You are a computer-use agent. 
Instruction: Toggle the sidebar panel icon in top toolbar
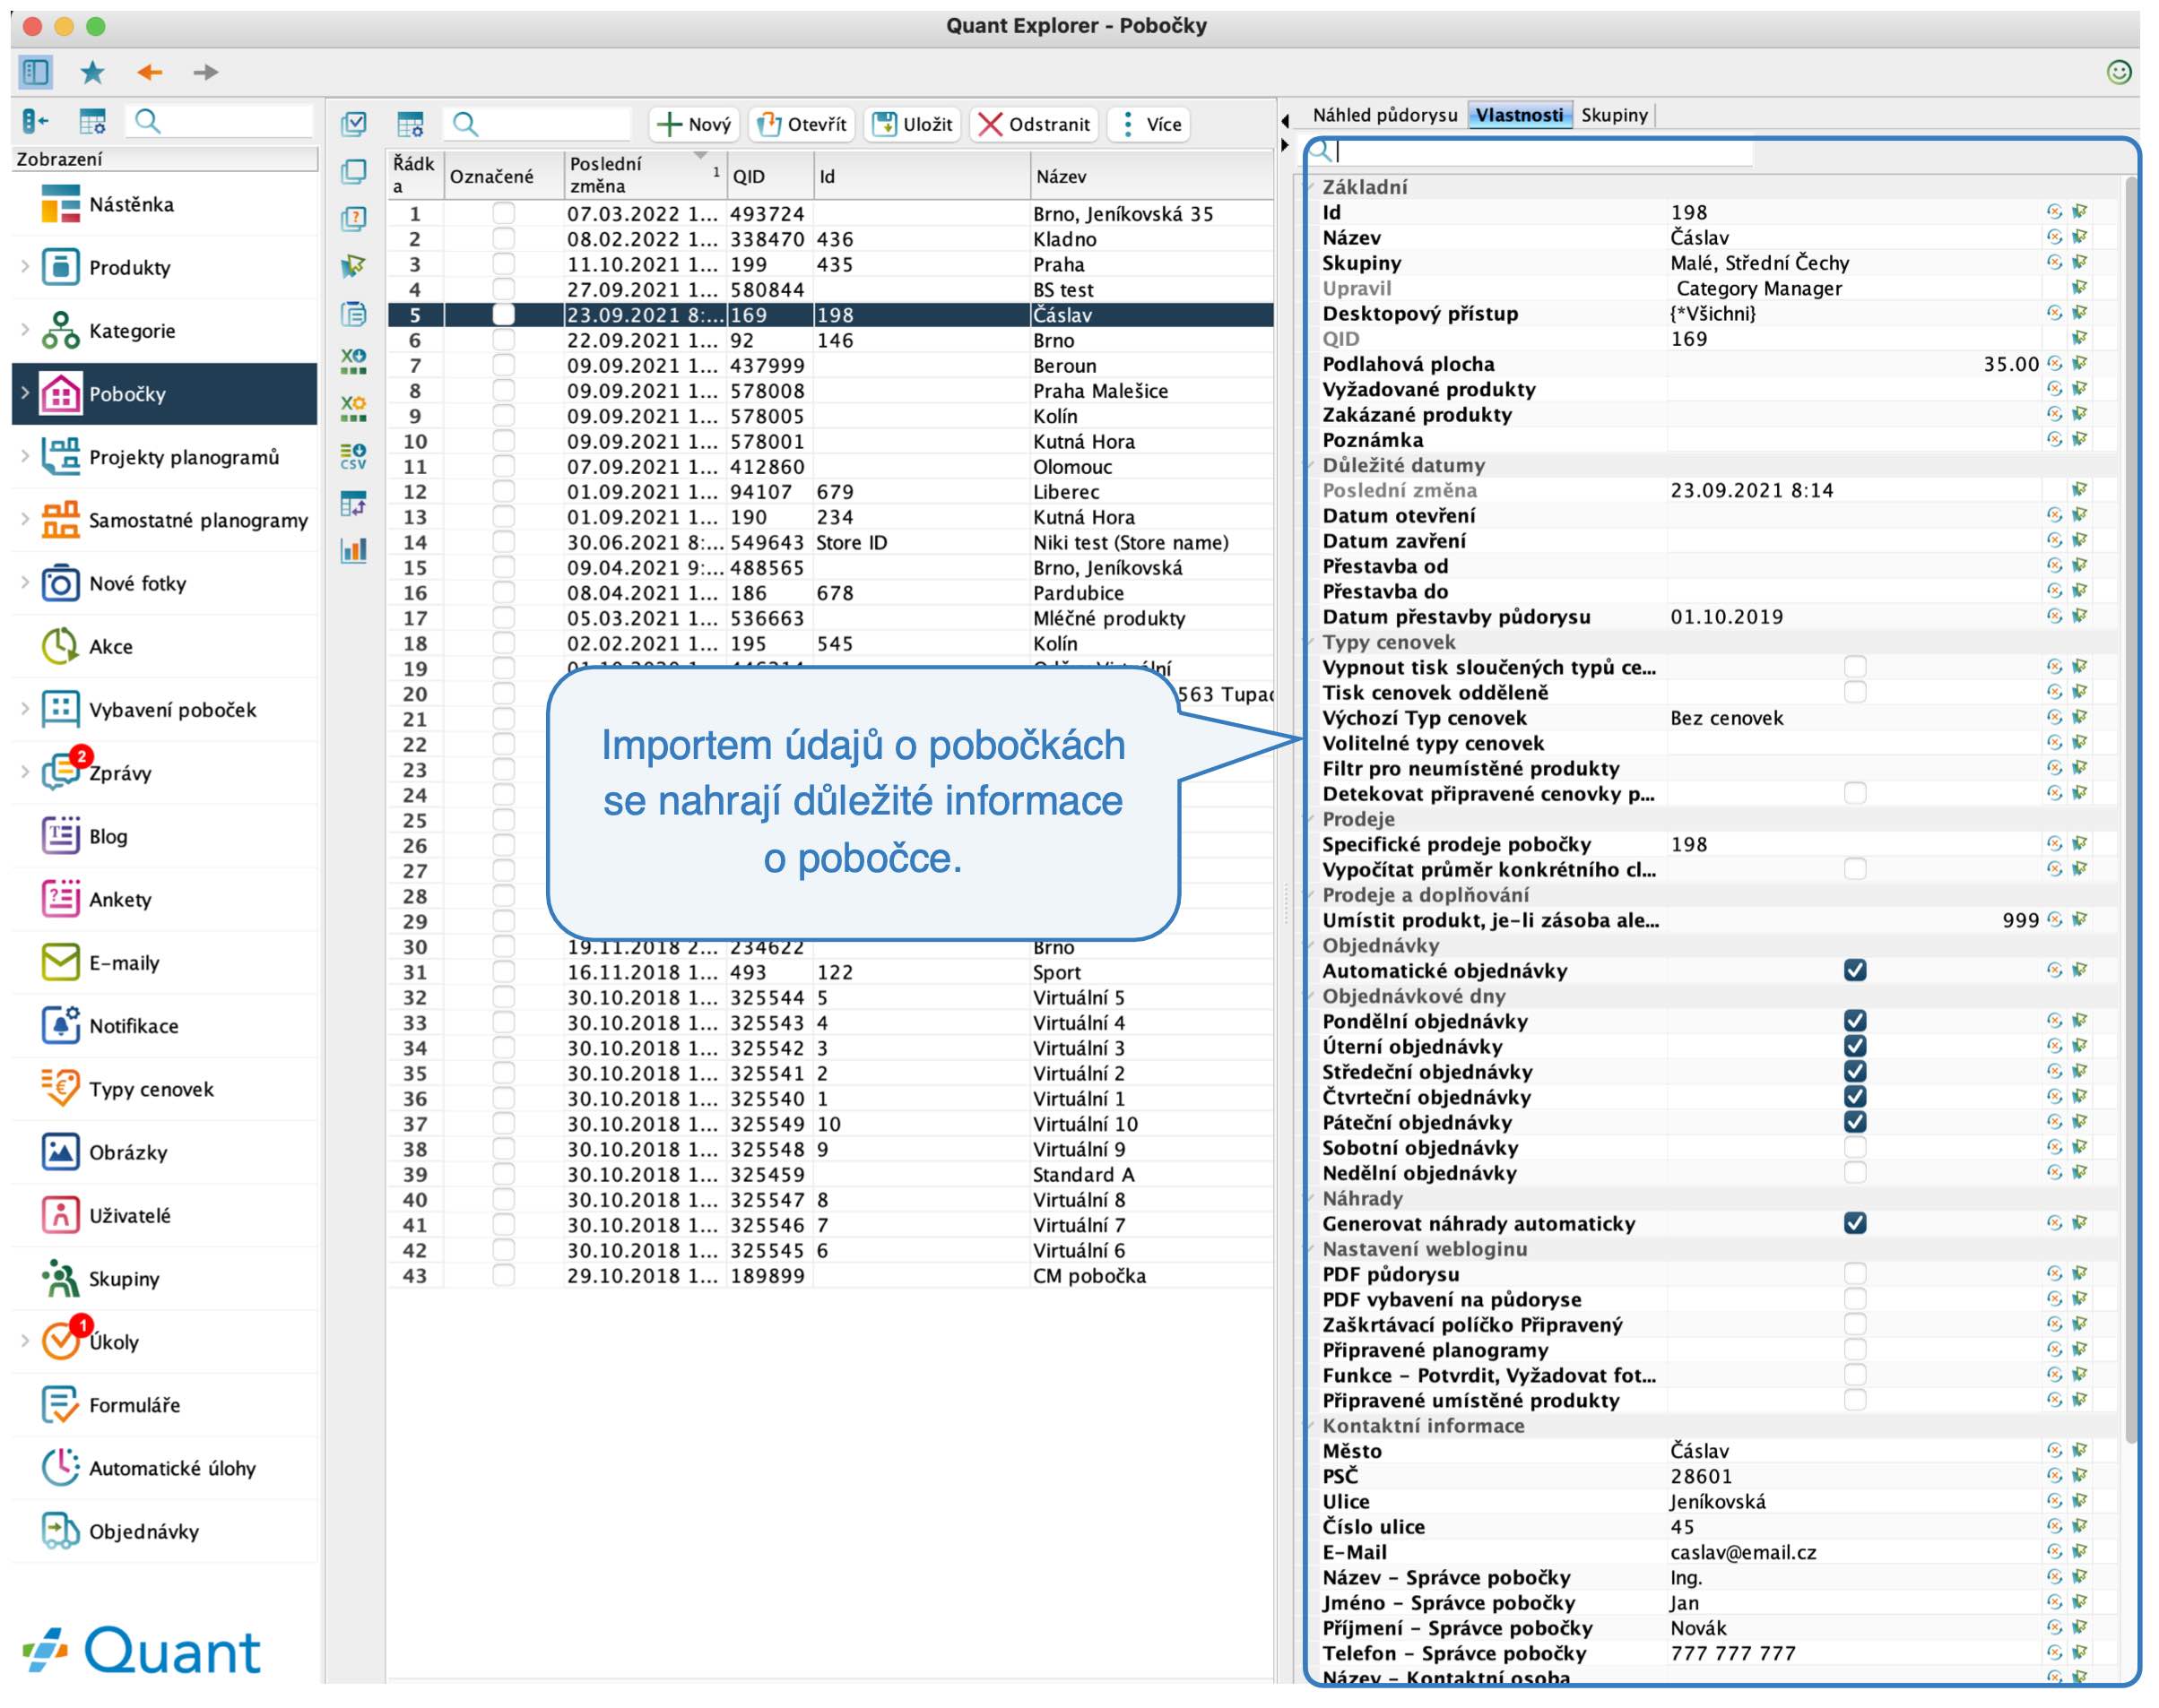[x=35, y=72]
